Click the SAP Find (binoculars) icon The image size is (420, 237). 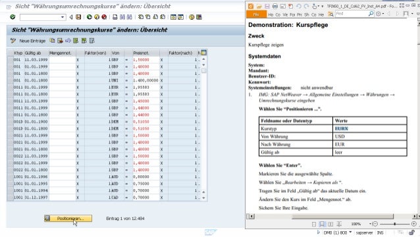coord(122,17)
